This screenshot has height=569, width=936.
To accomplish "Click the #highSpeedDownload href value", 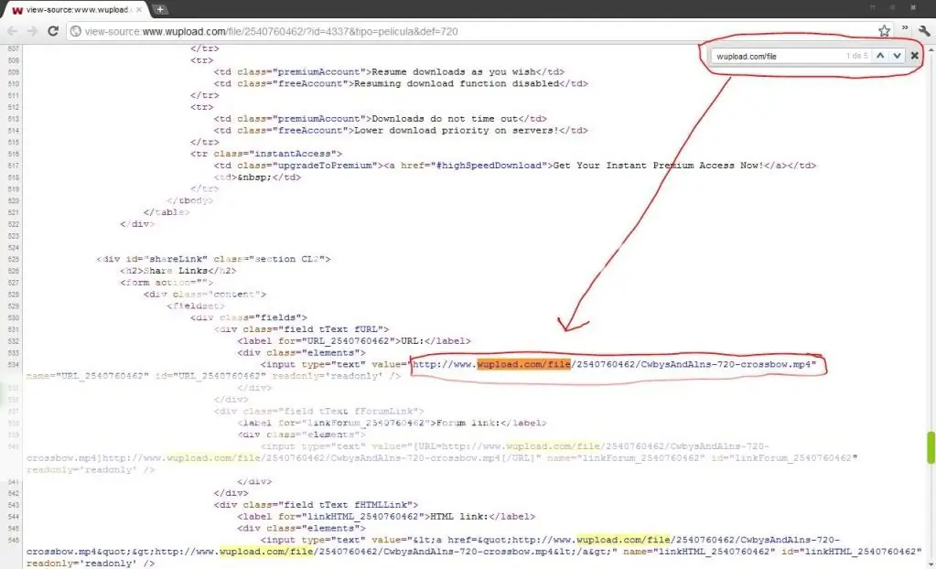I will (489, 166).
